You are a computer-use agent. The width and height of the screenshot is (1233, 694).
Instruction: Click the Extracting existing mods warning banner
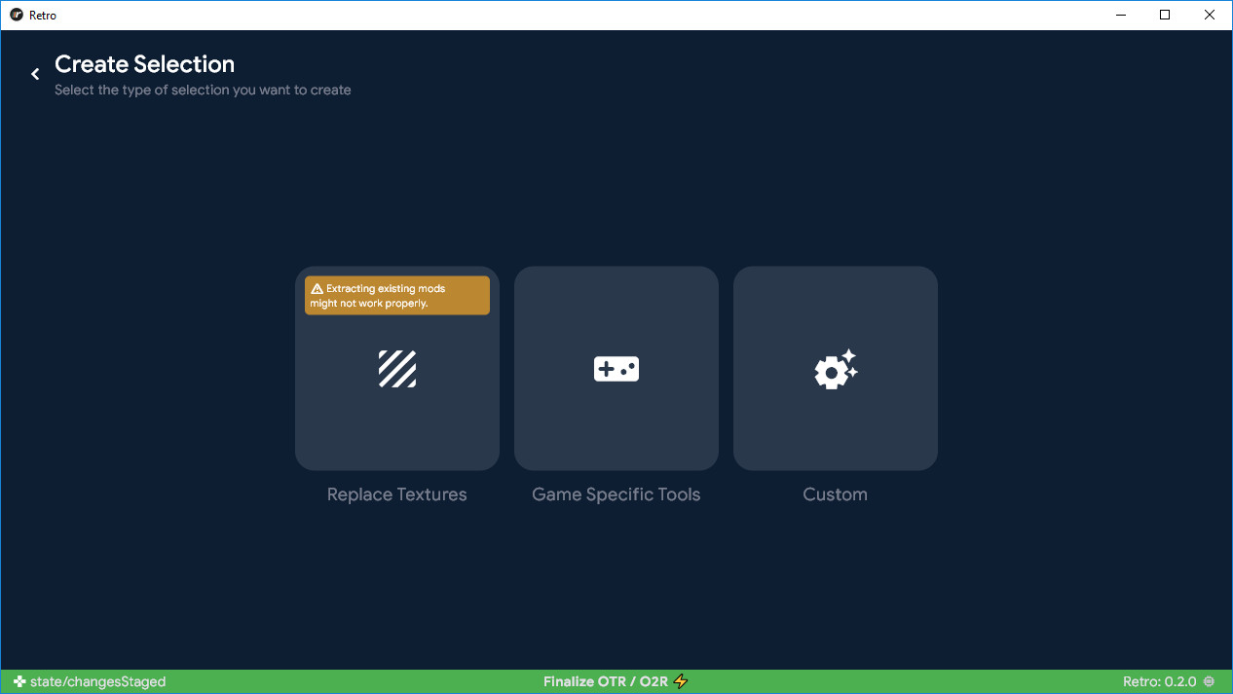coord(397,296)
